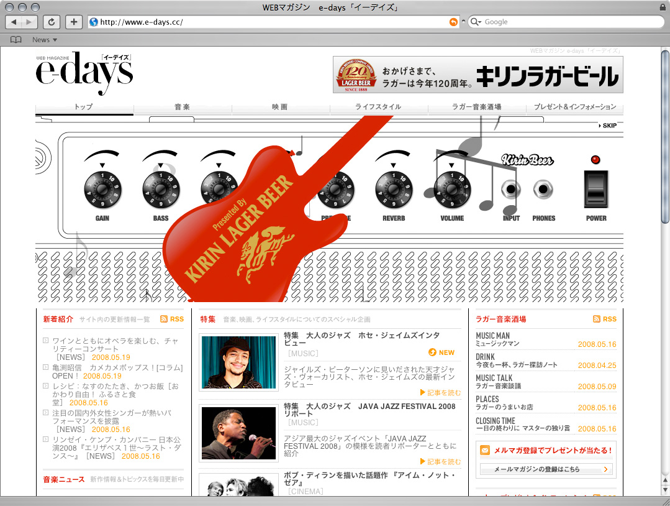Viewport: 670px width, 506px height.
Task: Click the e-days magazine logo
Action: [x=84, y=72]
